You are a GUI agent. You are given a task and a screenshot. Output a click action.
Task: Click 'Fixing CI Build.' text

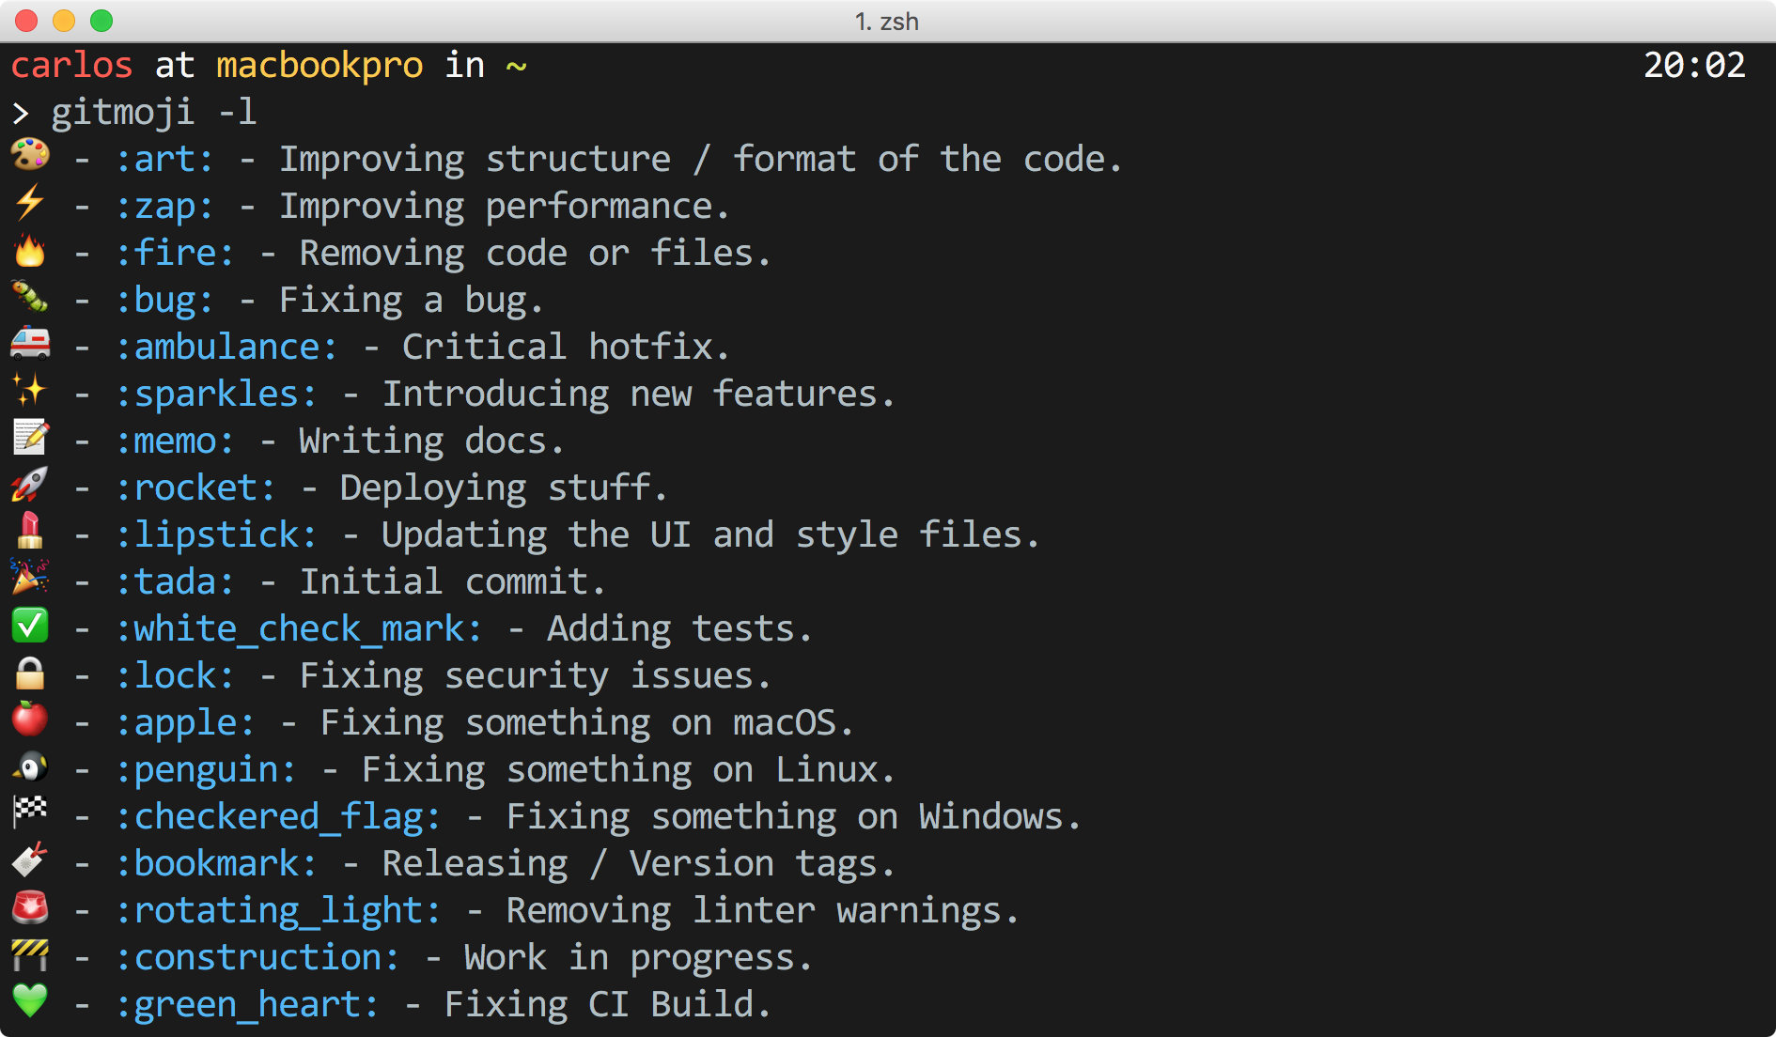coord(608,1004)
